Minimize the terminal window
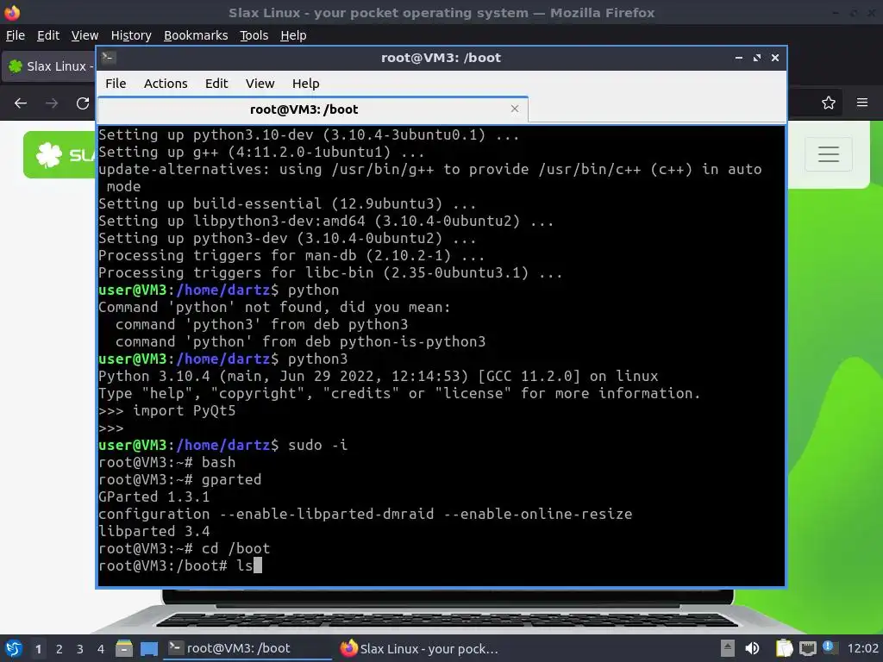Screen dimensions: 883x662 [738, 58]
